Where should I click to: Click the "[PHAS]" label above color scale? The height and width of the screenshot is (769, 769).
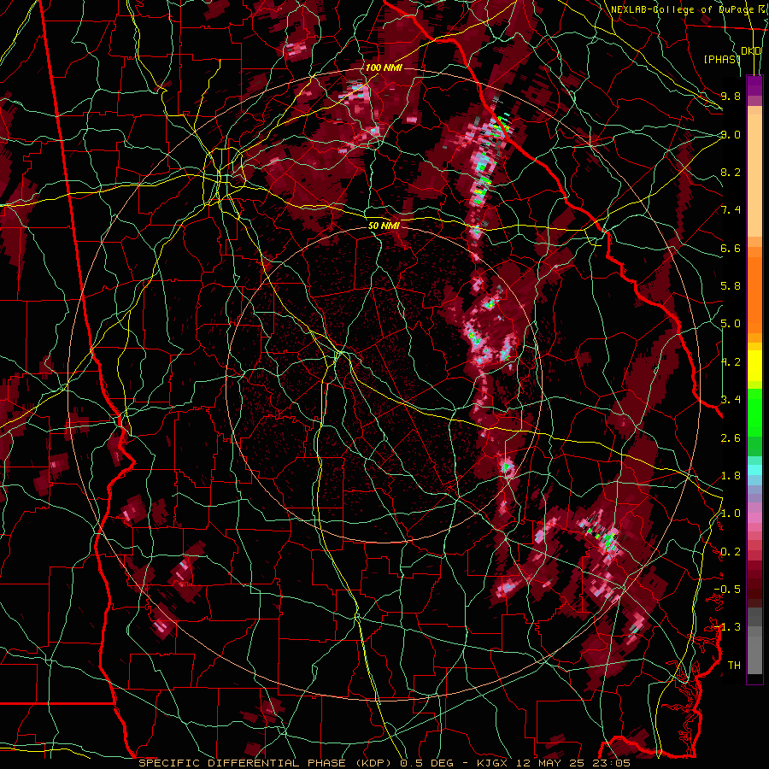click(722, 59)
